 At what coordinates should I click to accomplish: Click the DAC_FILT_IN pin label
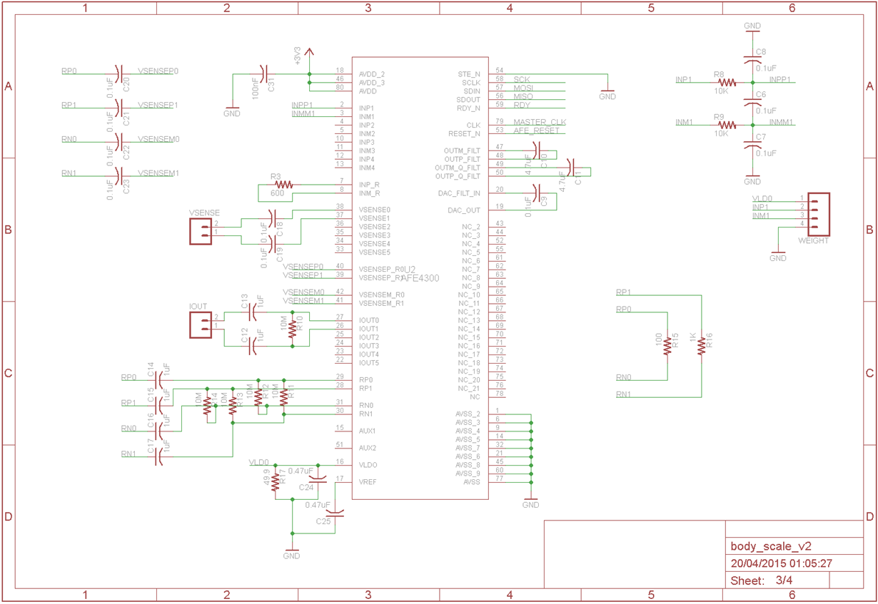coord(459,194)
